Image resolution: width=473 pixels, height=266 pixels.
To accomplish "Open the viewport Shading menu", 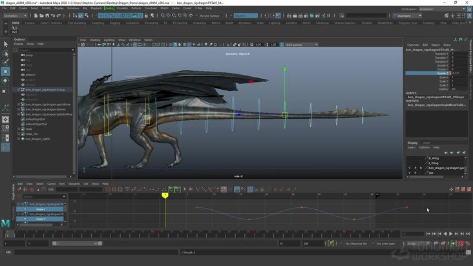I will 95,39.
